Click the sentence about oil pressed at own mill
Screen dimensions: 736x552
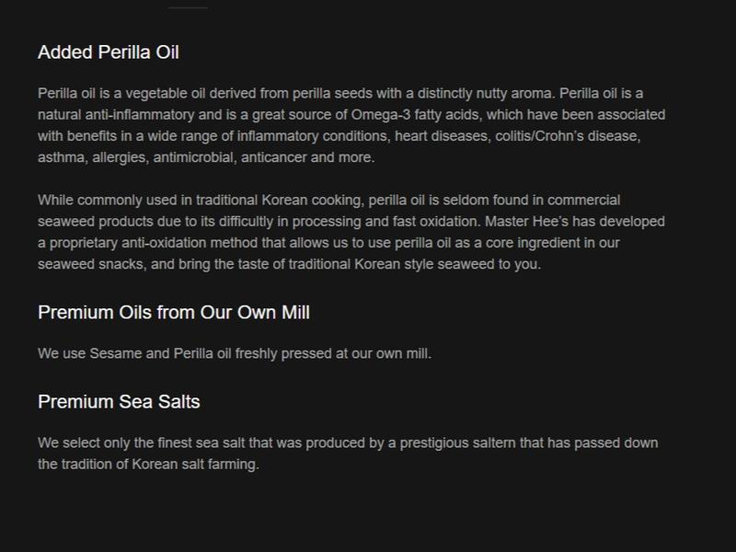[x=234, y=353]
